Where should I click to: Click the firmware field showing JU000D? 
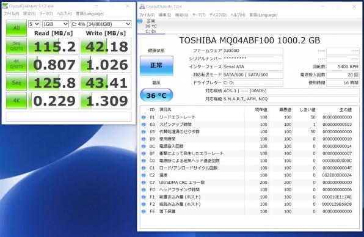(x=253, y=51)
